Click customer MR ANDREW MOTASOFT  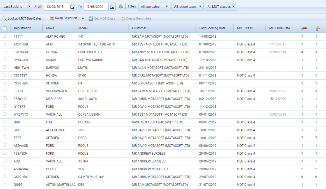point(150,169)
